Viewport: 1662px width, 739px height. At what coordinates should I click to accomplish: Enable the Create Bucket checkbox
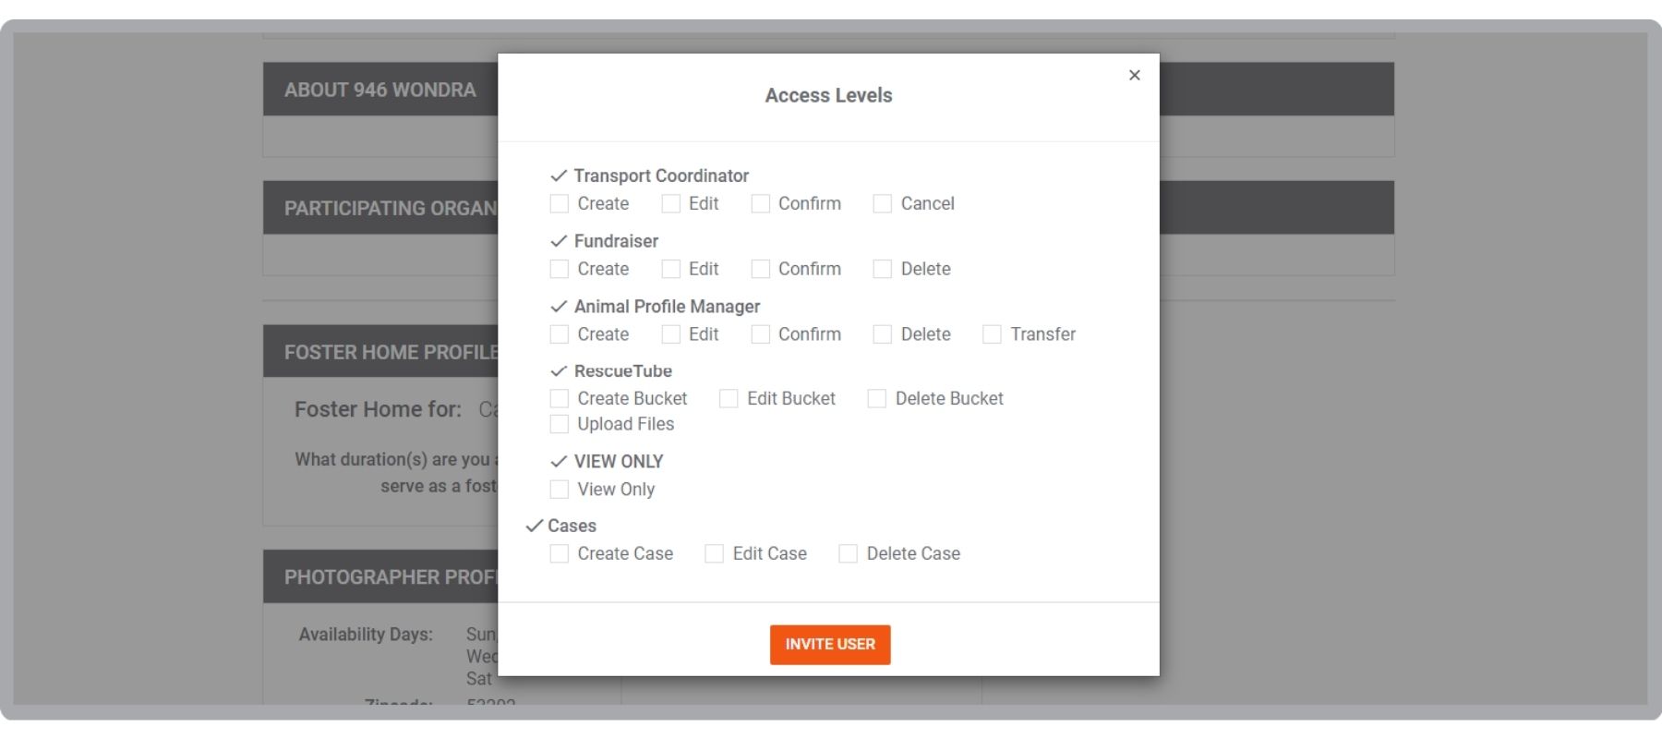point(560,398)
